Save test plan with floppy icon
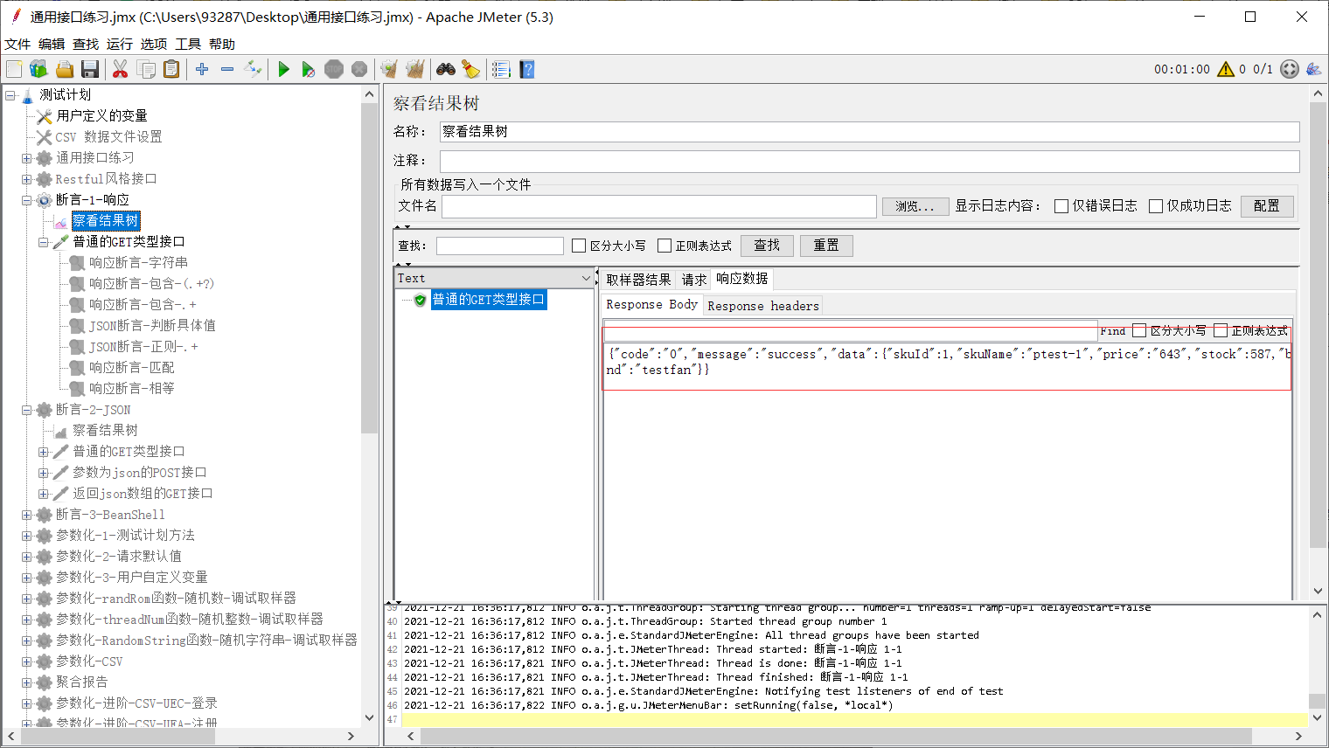Screen dimensions: 1329x748 tap(89, 69)
